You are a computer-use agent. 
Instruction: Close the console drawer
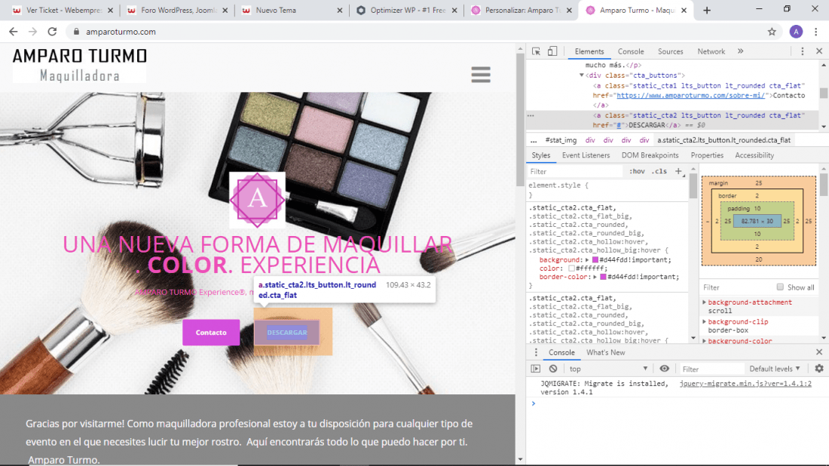(x=819, y=352)
